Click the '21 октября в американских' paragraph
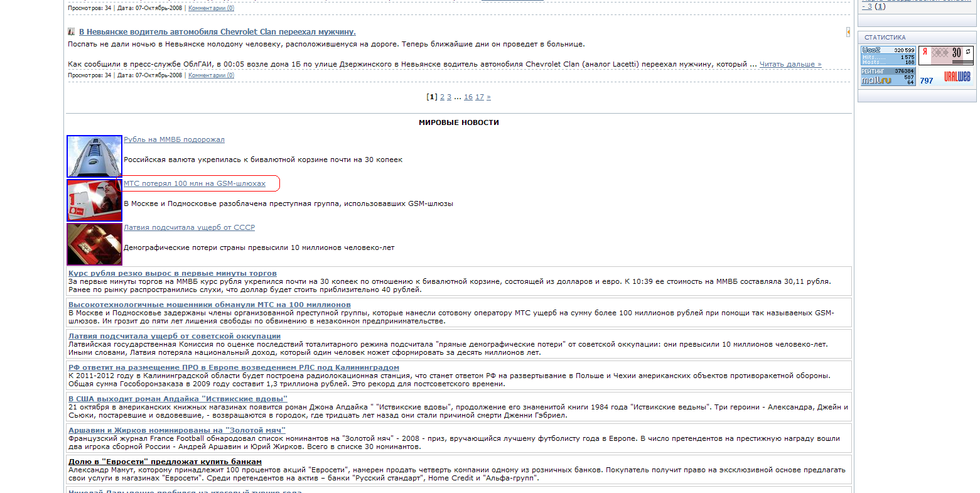This screenshot has width=980, height=493. 458,411
